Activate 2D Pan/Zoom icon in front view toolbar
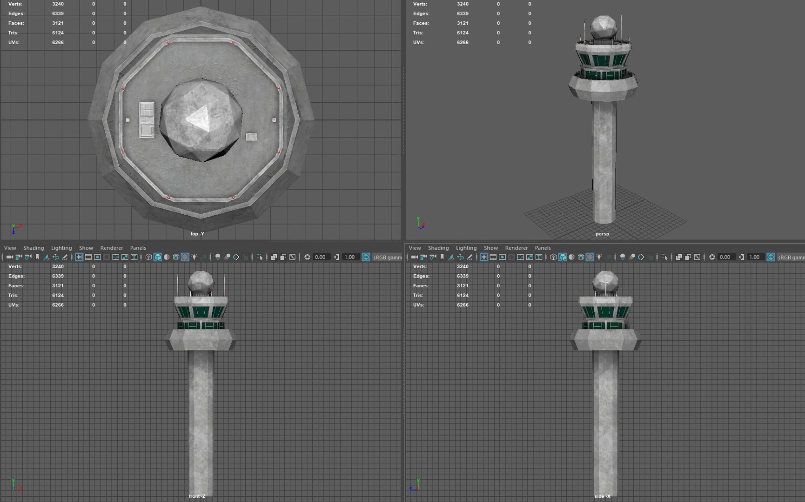Screen dimensions: 805x502 56,257
